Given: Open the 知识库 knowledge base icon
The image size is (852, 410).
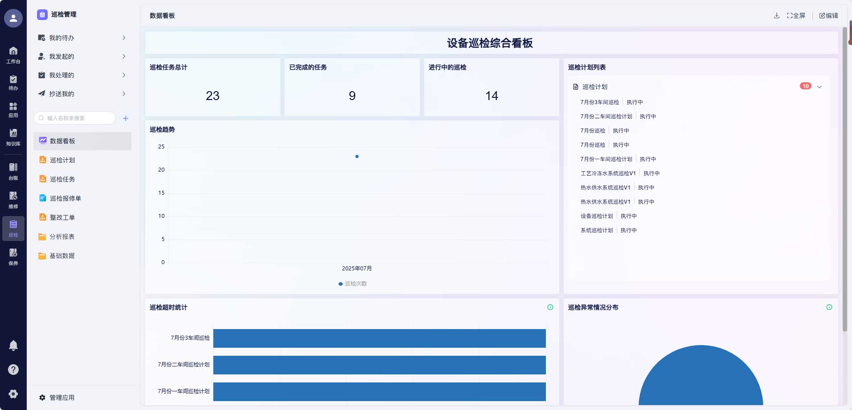Looking at the screenshot, I should point(13,137).
